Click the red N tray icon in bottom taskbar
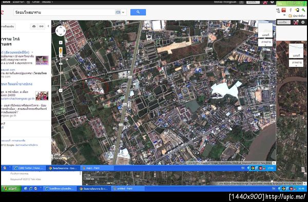308x202 pixels. click(291, 189)
